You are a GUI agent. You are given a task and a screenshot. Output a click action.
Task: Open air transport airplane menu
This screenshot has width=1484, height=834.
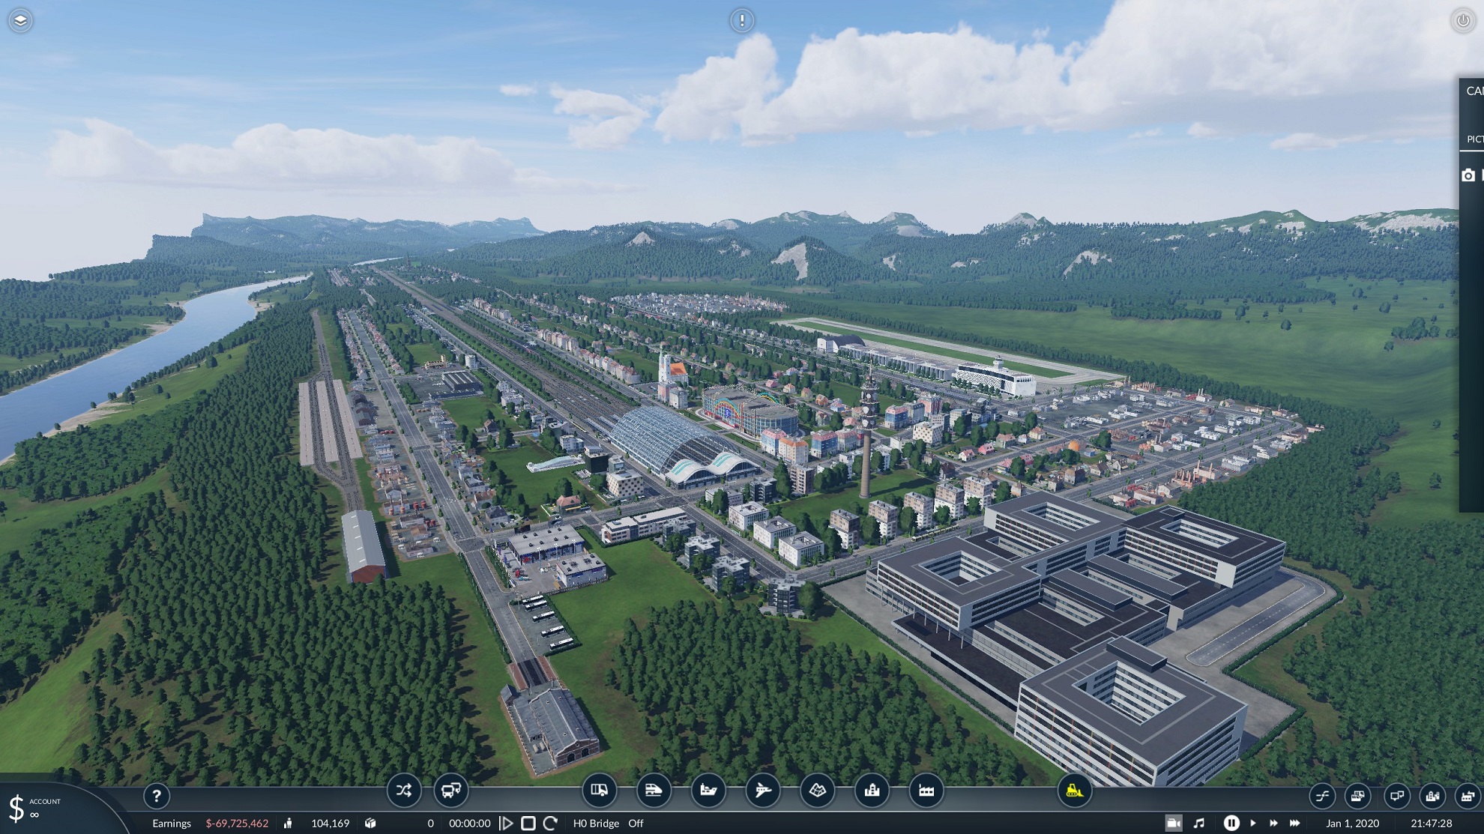763,791
